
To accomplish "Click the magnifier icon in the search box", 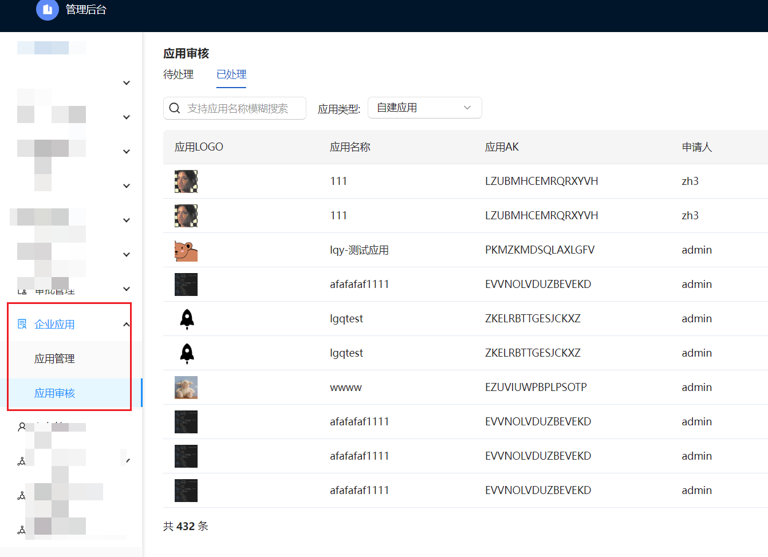I will [x=175, y=108].
